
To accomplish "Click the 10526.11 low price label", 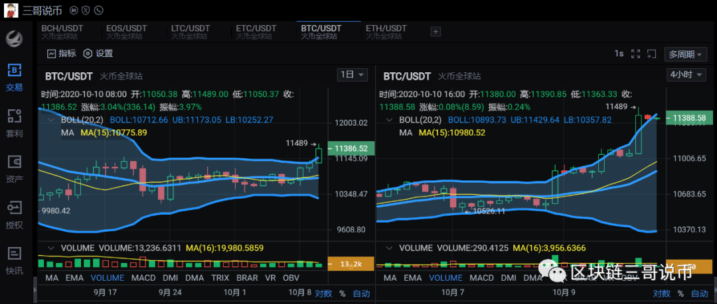I will [x=489, y=211].
